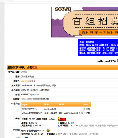Click port value 52641
The height and width of the screenshot is (138, 118).
click(87, 109)
